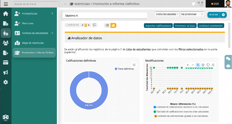Open the chat bubbles side widget
The height and width of the screenshot is (124, 232).
228,59
